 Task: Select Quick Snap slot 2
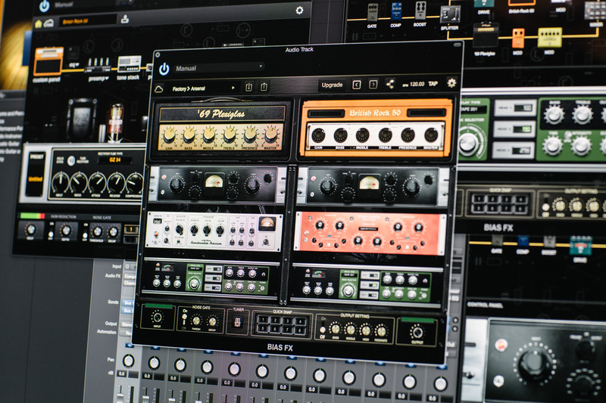tap(275, 320)
